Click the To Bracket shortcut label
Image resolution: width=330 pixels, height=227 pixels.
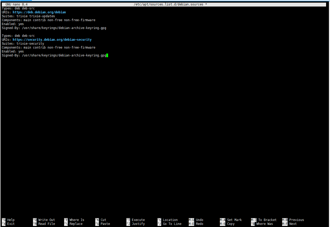click(267, 220)
